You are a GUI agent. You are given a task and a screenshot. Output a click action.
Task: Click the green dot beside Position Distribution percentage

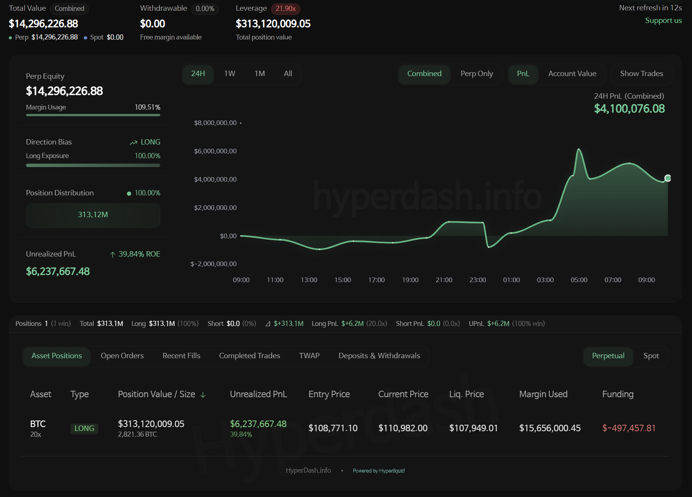pyautogui.click(x=129, y=193)
